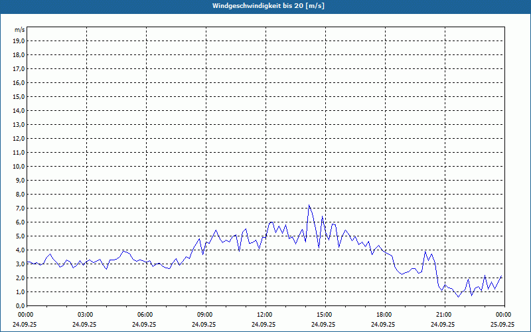Click the highest peak of the wind line
This screenshot has width=531, height=332.
pos(309,206)
